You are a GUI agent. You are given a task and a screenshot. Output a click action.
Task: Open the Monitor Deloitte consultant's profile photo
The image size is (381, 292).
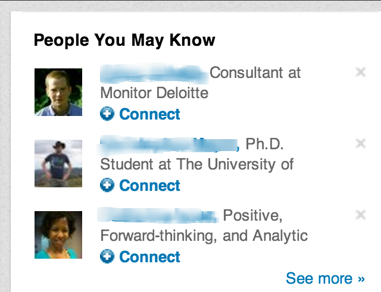58,92
